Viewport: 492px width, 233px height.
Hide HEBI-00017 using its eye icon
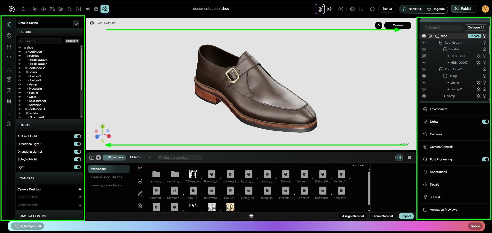pos(424,63)
